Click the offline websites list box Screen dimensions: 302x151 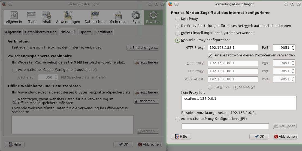[x=73, y=124]
